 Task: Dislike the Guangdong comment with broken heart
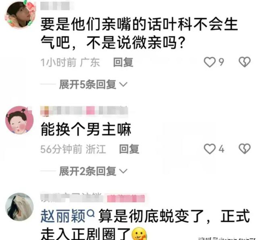point(245,62)
